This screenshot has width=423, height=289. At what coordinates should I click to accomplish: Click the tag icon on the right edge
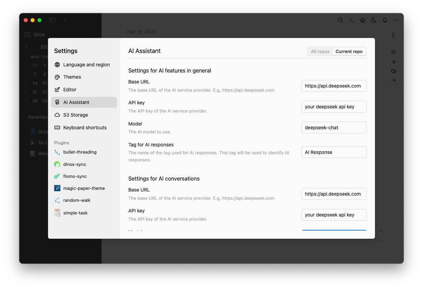[x=393, y=71]
